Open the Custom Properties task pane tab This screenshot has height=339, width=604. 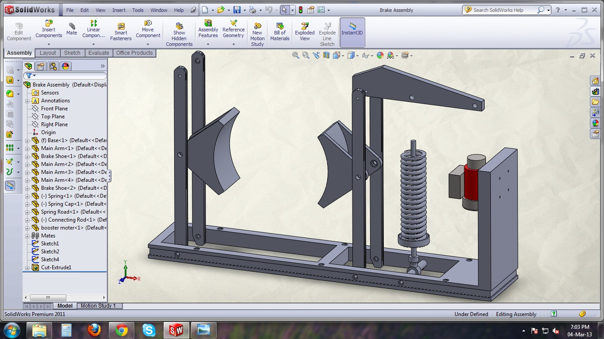coord(595,134)
